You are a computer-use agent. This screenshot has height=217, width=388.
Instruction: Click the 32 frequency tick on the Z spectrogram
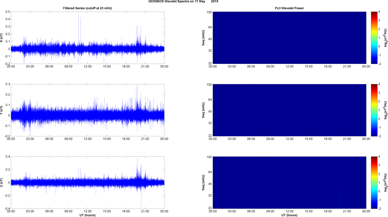pos(210,196)
